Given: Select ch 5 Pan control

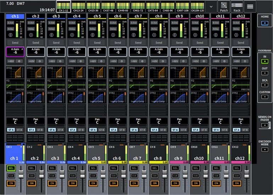Looking at the screenshot, I should point(97,122).
